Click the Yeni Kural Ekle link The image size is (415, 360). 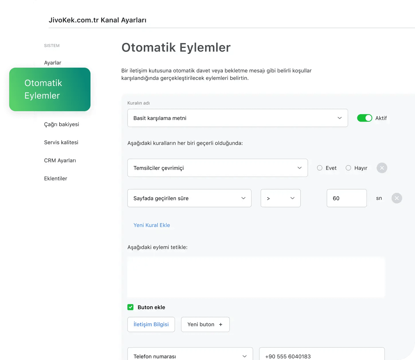tap(152, 225)
